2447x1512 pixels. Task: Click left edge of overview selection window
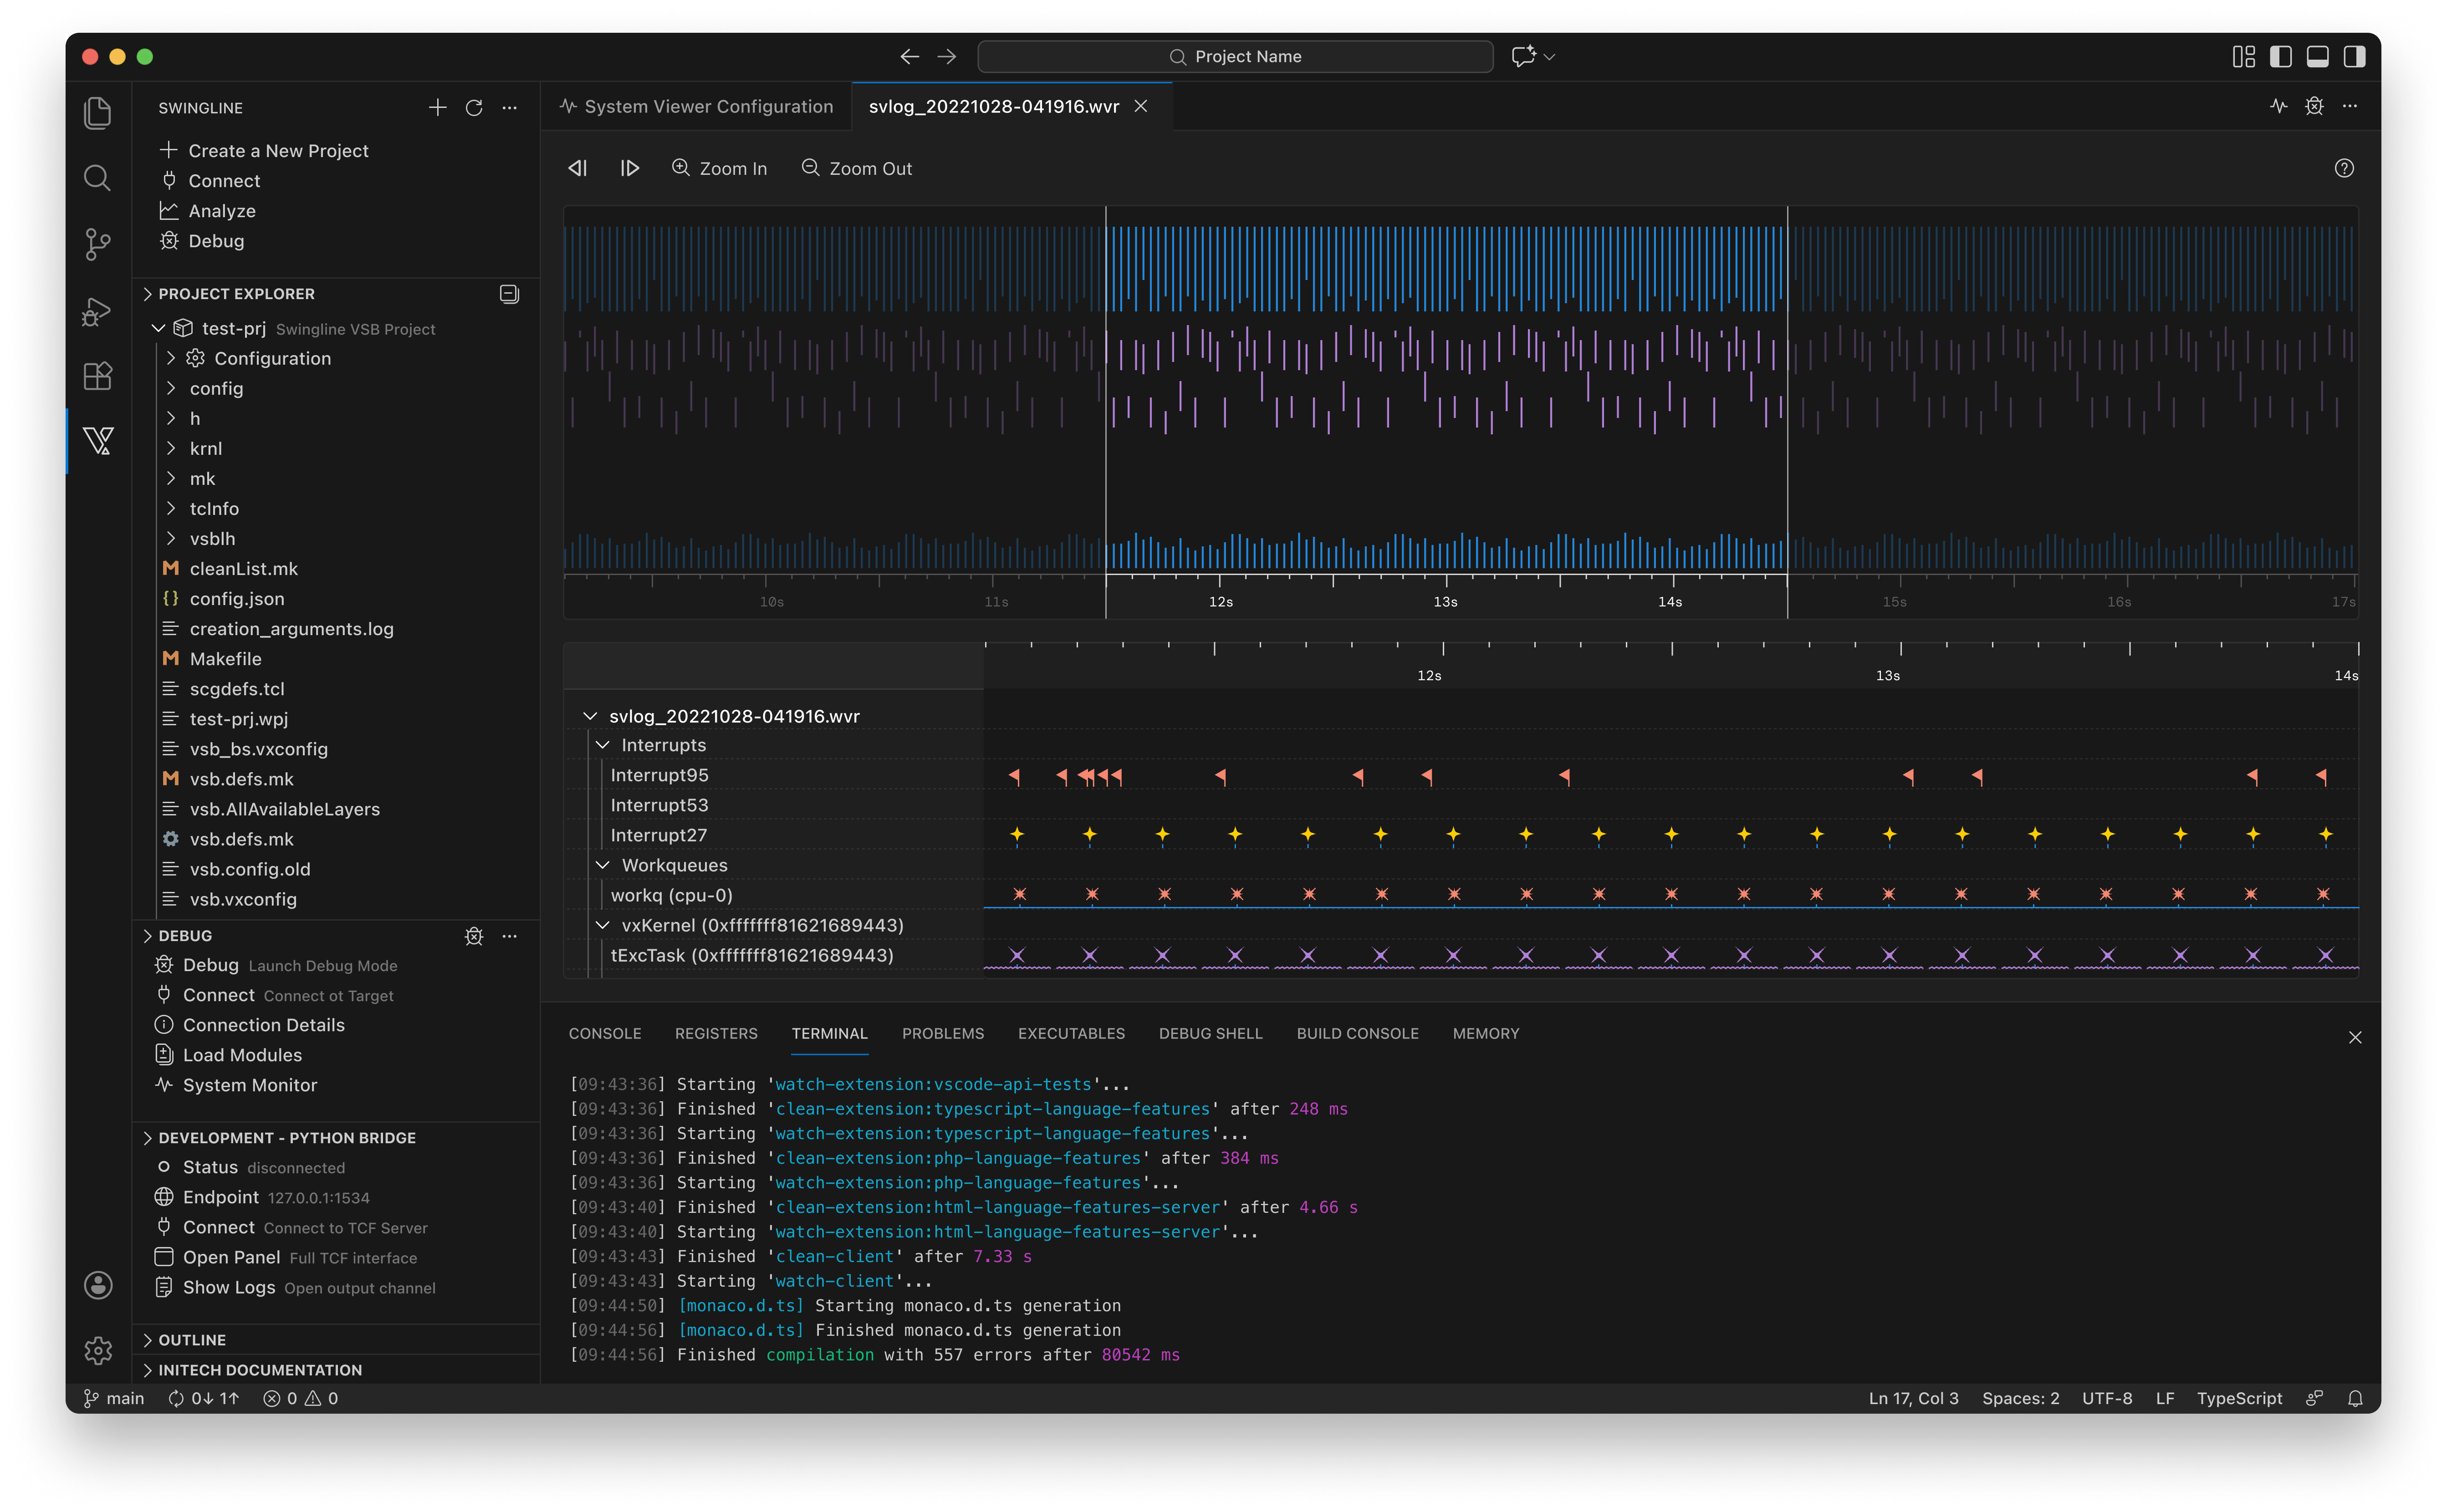pyautogui.click(x=1106, y=412)
